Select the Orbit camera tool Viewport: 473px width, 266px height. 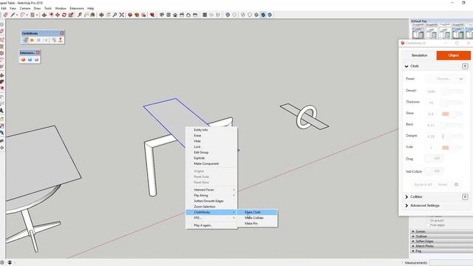point(101,15)
